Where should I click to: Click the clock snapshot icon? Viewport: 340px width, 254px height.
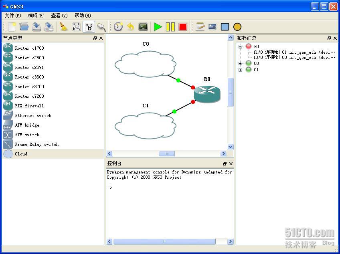118,27
